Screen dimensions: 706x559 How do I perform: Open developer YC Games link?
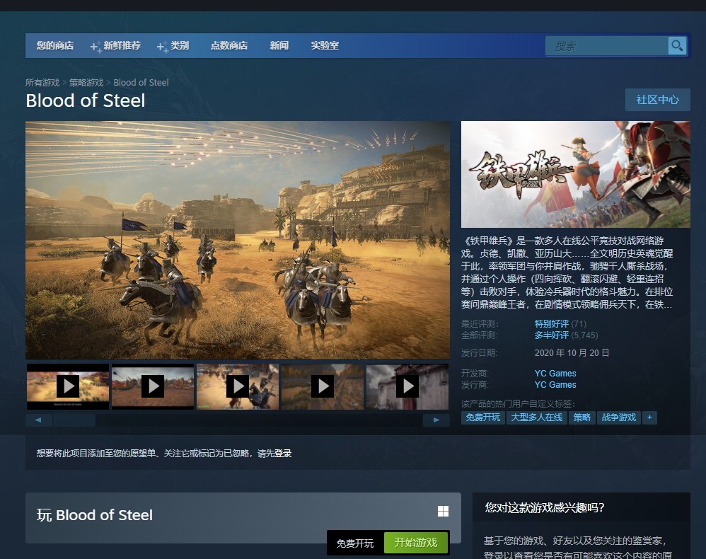click(x=555, y=374)
